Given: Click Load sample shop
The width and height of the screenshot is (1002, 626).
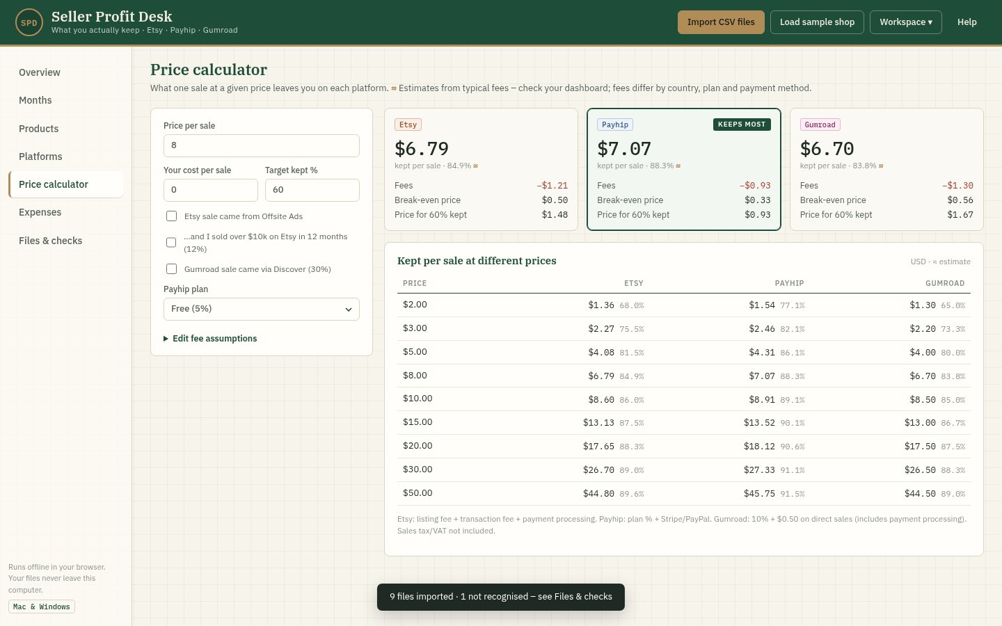Looking at the screenshot, I should pos(817,22).
